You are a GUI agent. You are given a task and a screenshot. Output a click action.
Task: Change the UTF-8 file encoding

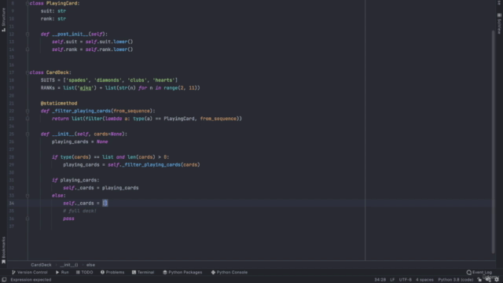[406, 280]
